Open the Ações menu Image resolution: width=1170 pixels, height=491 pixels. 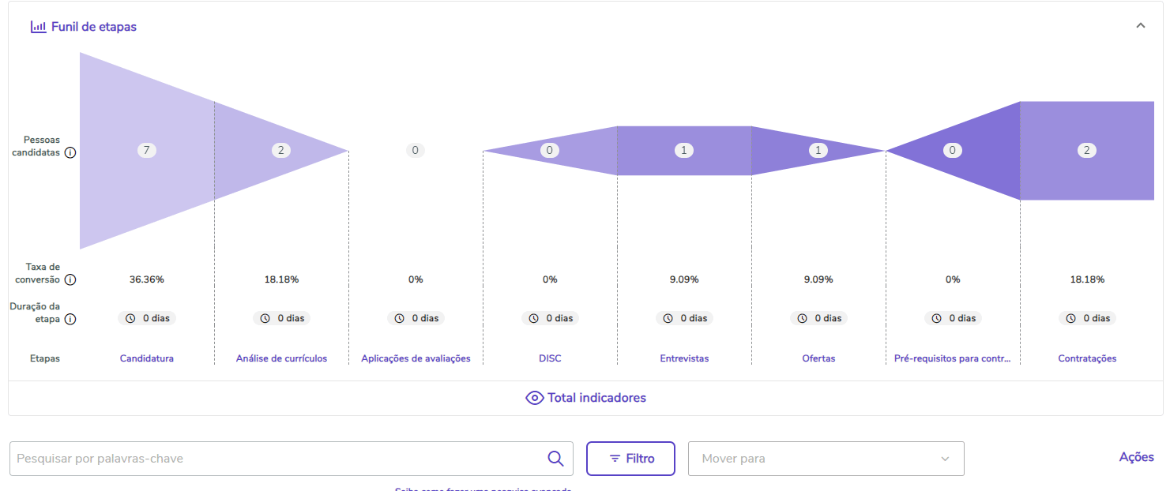click(x=1136, y=457)
